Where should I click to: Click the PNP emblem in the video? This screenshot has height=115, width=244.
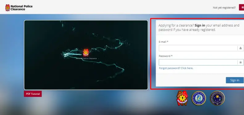(86, 53)
